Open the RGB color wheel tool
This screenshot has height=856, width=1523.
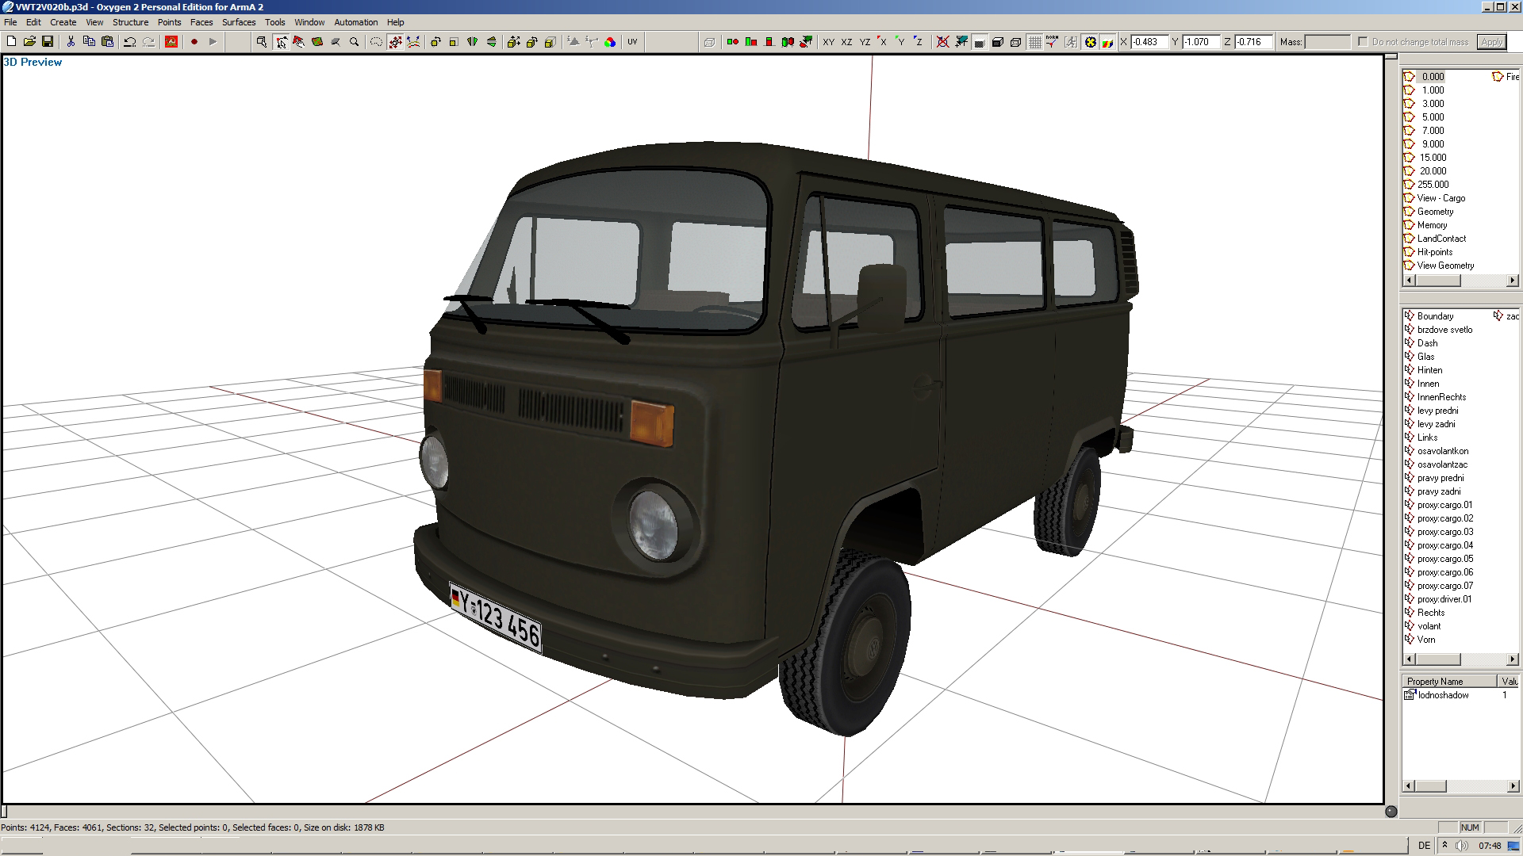pyautogui.click(x=610, y=42)
